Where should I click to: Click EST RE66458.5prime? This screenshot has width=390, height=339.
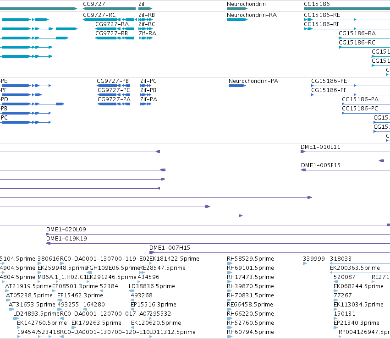pos(250,305)
